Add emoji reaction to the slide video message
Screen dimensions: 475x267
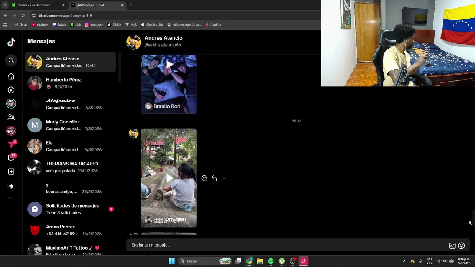204,178
